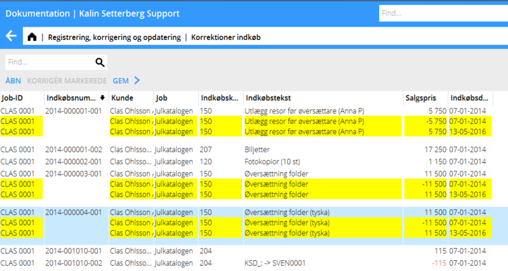Select purchase number 2014-000001-001
Viewport: 508px width, 271px height.
(x=74, y=111)
